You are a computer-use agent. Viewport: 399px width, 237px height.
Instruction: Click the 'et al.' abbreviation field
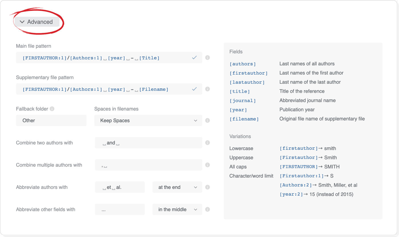120,187
